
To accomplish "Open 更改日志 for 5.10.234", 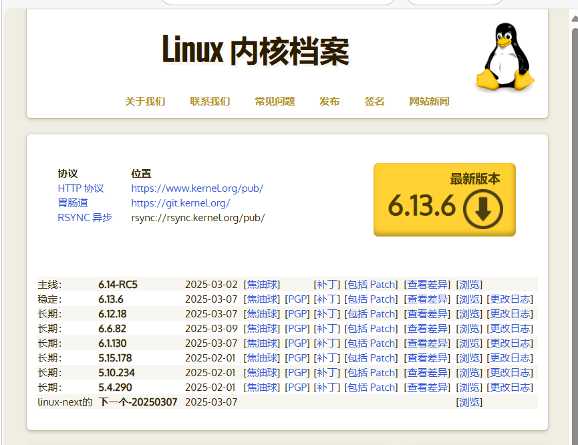I will (x=510, y=373).
